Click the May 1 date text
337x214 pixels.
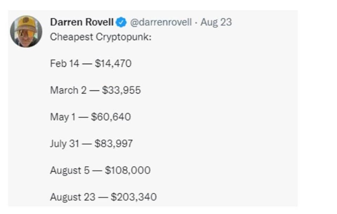pos(62,117)
